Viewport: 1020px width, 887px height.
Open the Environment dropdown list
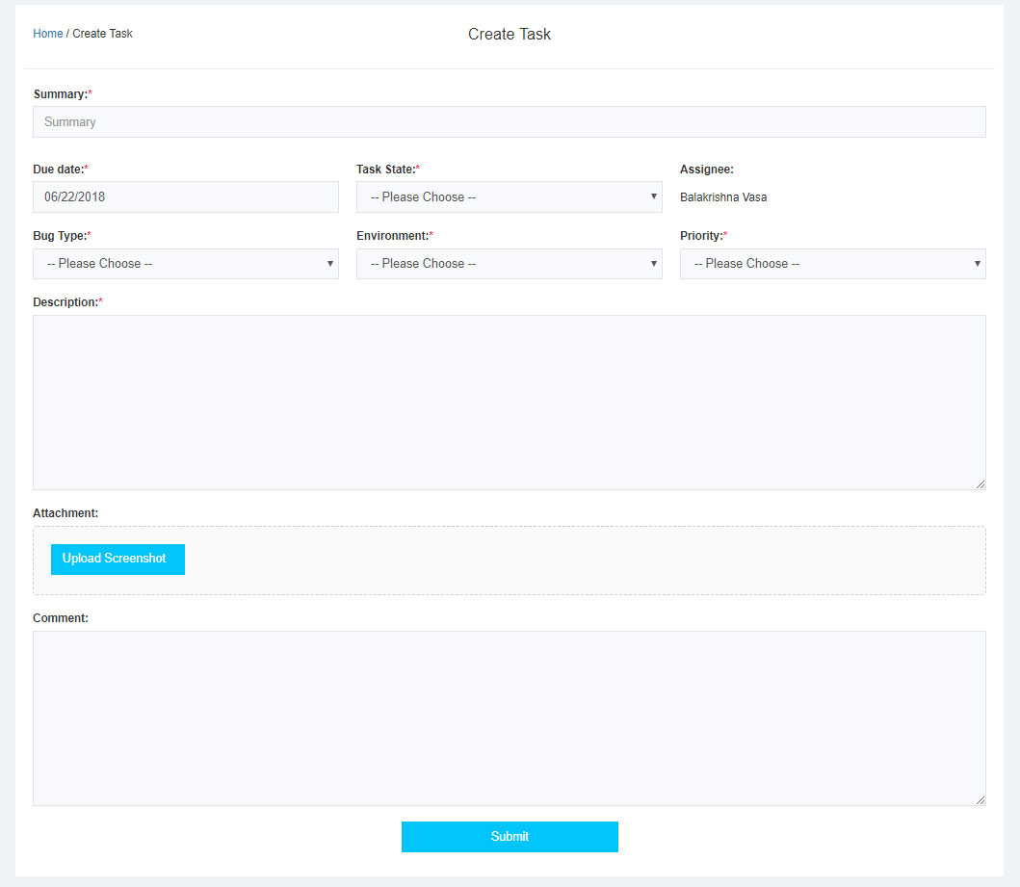(509, 264)
